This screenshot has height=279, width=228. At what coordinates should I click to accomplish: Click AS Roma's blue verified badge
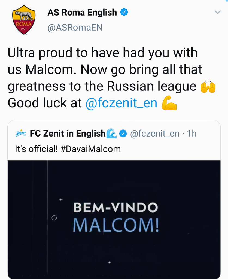[124, 12]
